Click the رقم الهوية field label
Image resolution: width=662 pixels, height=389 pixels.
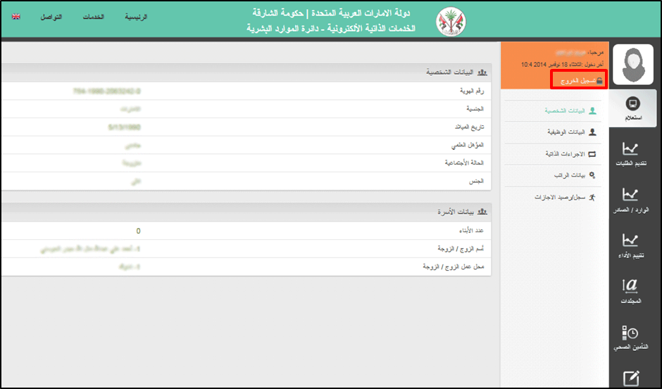coord(472,91)
